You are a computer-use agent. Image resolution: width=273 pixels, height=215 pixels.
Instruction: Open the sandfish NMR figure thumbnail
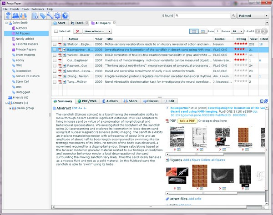coord(222,176)
